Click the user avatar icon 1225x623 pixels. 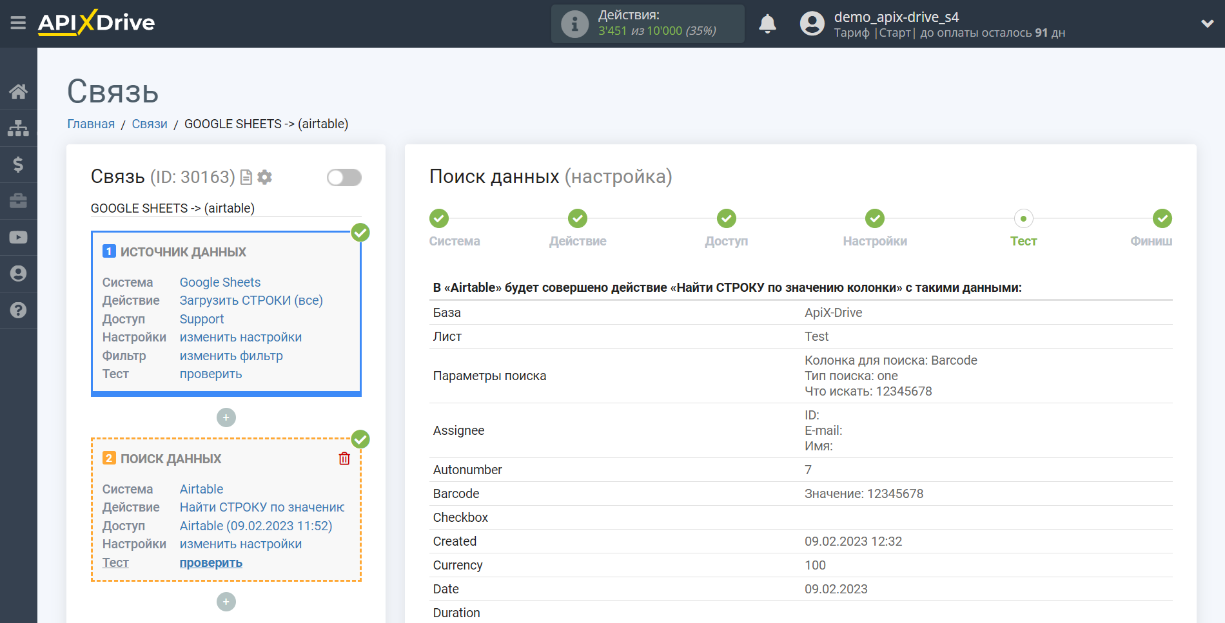click(812, 24)
